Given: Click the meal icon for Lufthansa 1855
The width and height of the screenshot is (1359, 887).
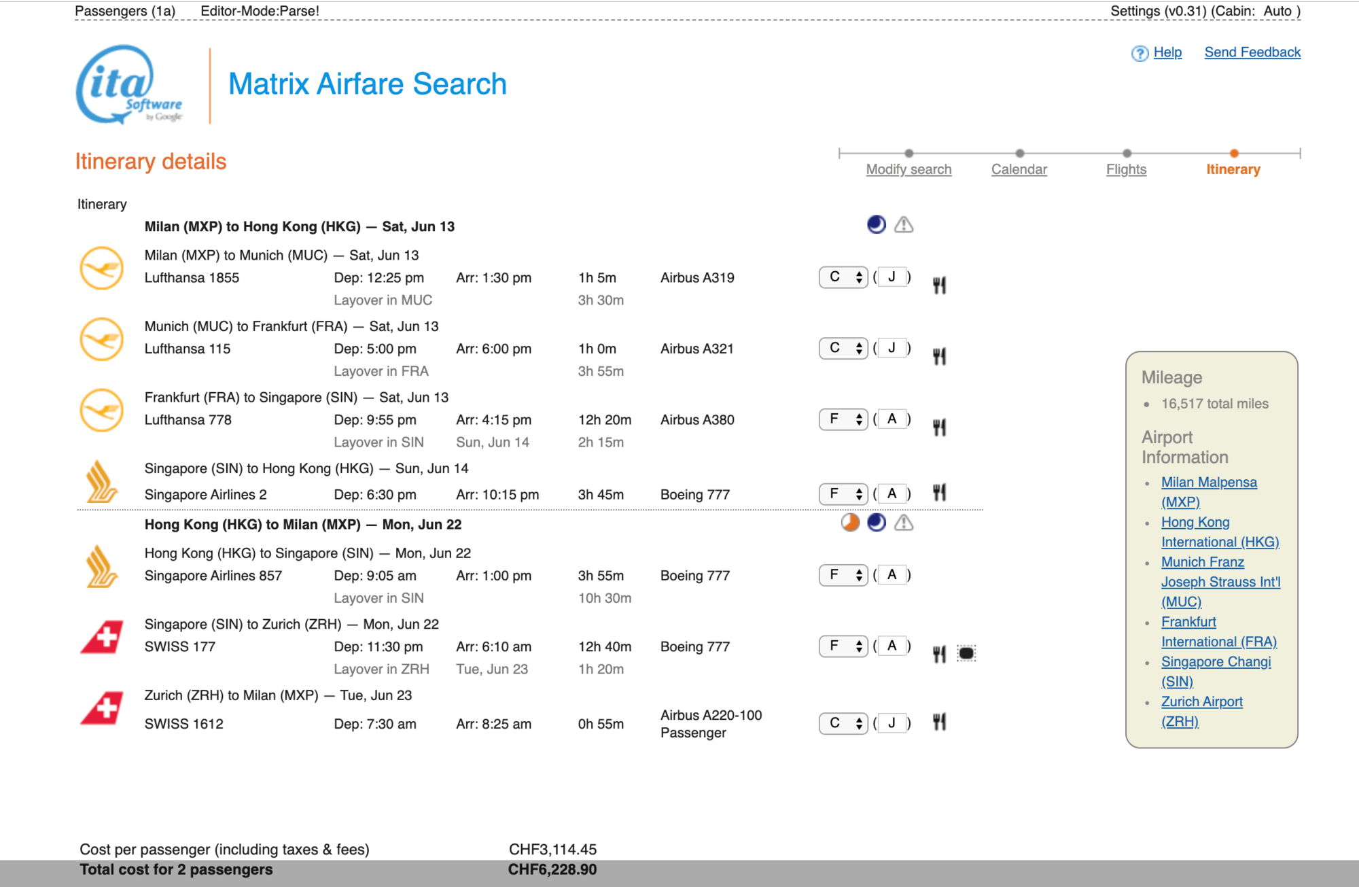Looking at the screenshot, I should [939, 285].
